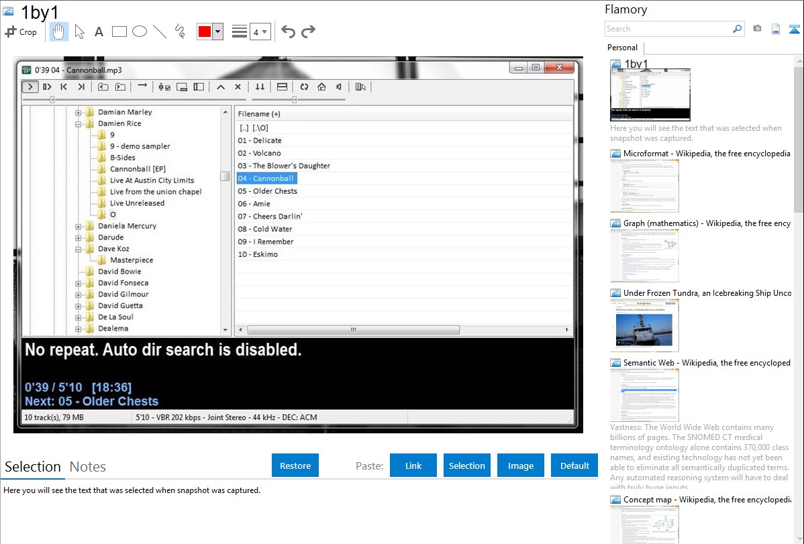Undo the last annotation
The image size is (804, 544).
point(288,32)
